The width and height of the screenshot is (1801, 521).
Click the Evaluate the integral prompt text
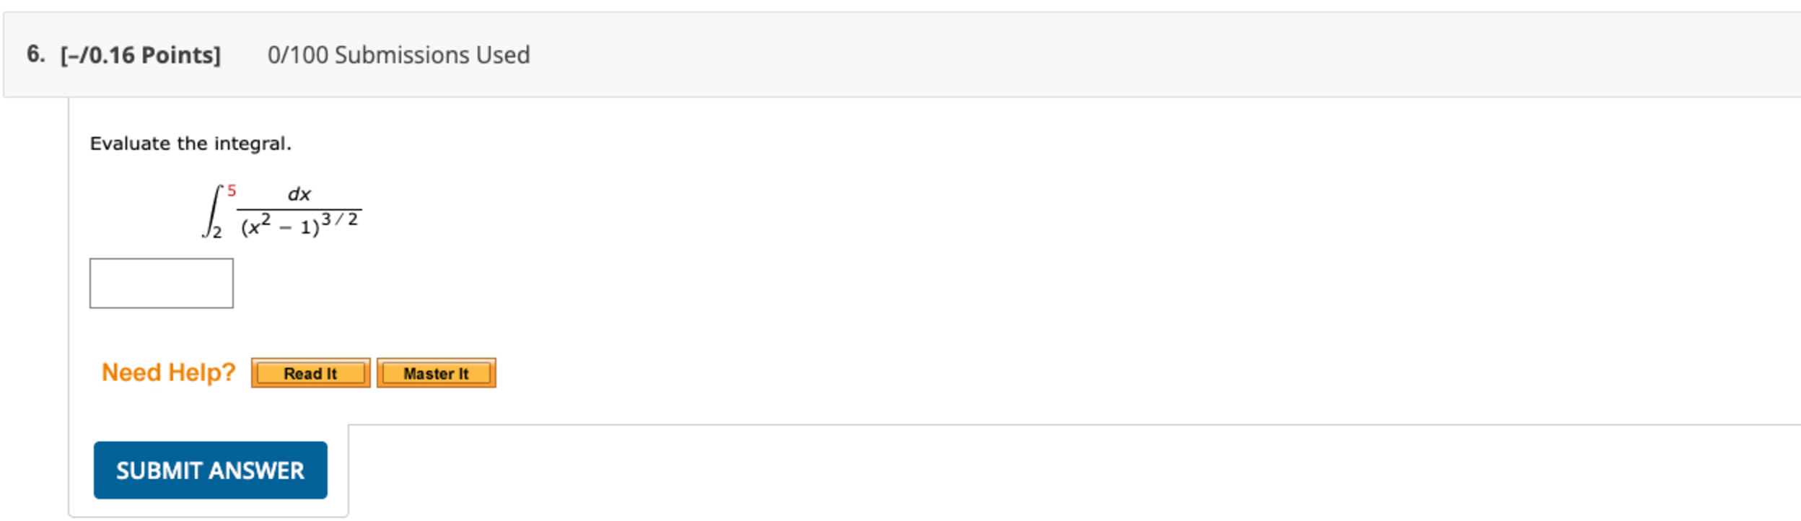point(190,143)
